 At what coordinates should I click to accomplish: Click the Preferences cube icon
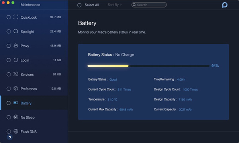pyautogui.click(x=16, y=89)
